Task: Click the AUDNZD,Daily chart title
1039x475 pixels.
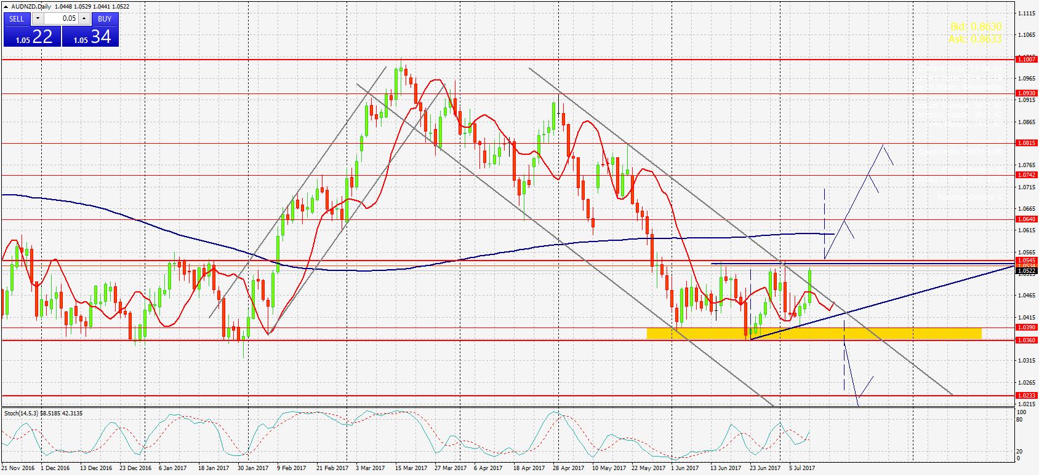Action: click(x=31, y=7)
